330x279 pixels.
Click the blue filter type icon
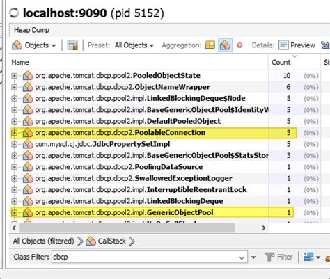click(308, 257)
